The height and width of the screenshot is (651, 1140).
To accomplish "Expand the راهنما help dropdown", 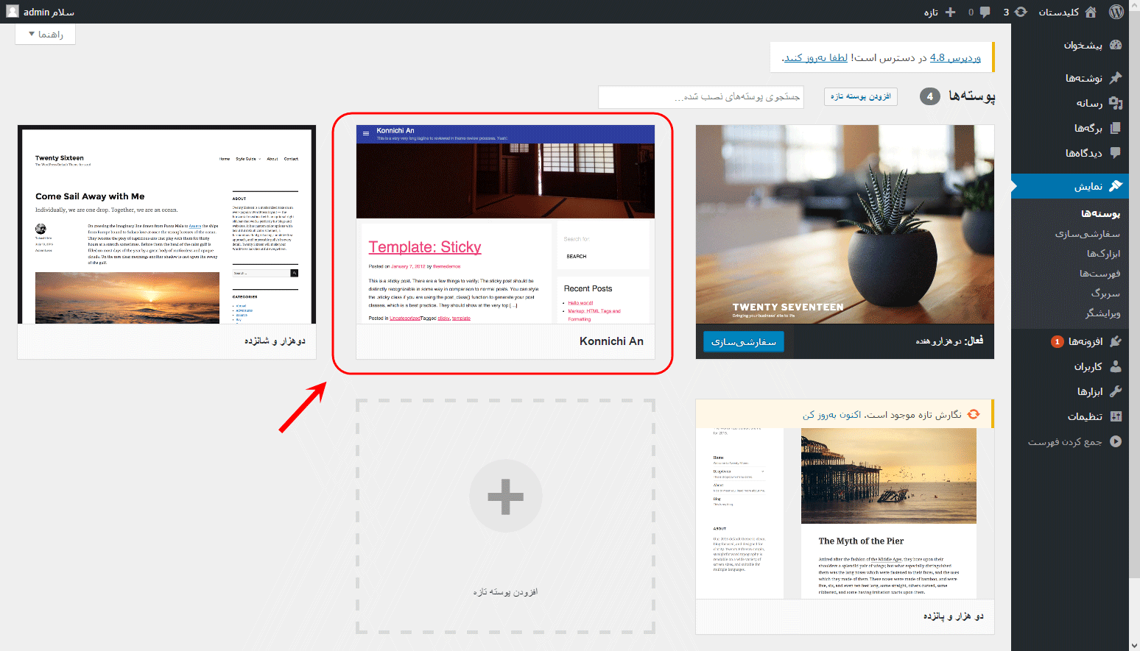I will point(45,34).
